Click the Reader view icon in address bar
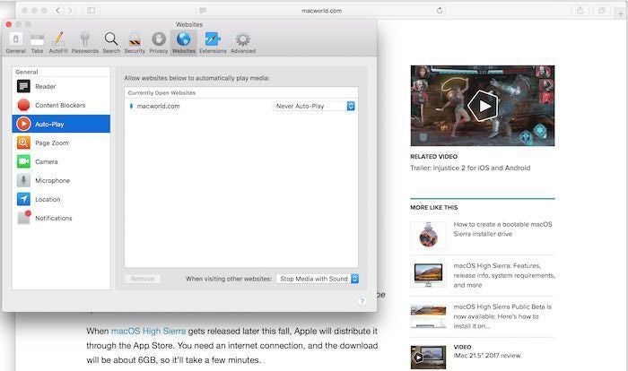The width and height of the screenshot is (628, 371). pyautogui.click(x=203, y=11)
